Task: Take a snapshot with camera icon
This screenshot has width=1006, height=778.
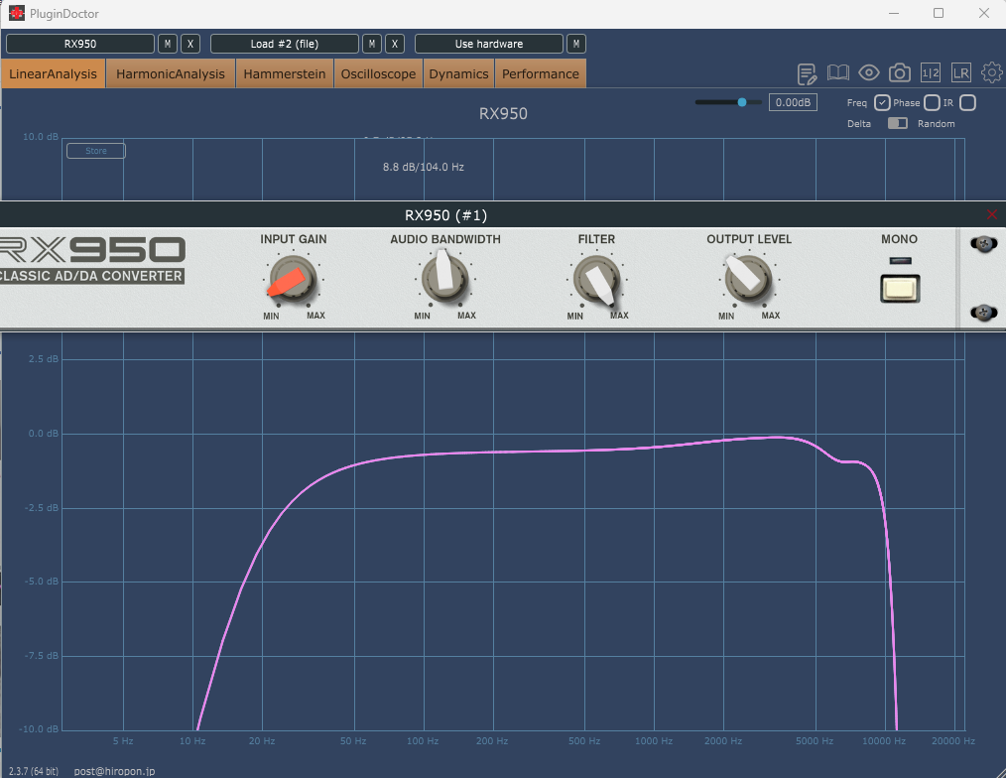Action: coord(900,73)
